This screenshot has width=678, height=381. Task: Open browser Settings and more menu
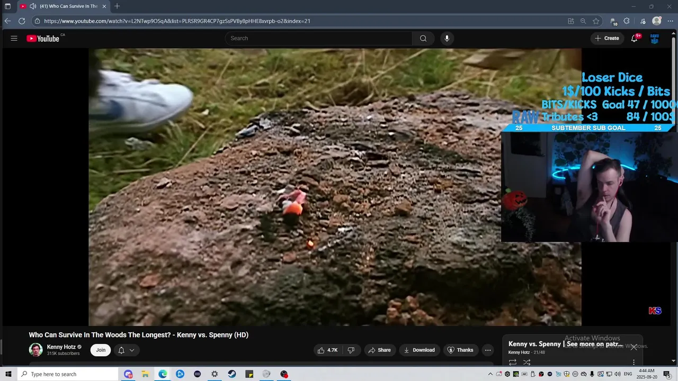670,21
